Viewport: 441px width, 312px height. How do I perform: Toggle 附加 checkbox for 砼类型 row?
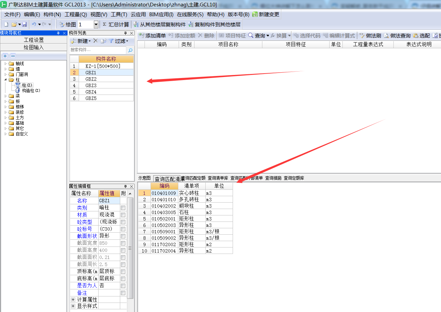123,222
